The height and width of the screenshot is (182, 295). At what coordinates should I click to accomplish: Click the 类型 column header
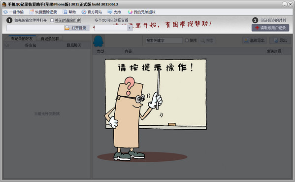pyautogui.click(x=100, y=51)
